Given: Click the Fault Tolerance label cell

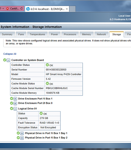Looking at the screenshot, I should [x=28, y=123].
